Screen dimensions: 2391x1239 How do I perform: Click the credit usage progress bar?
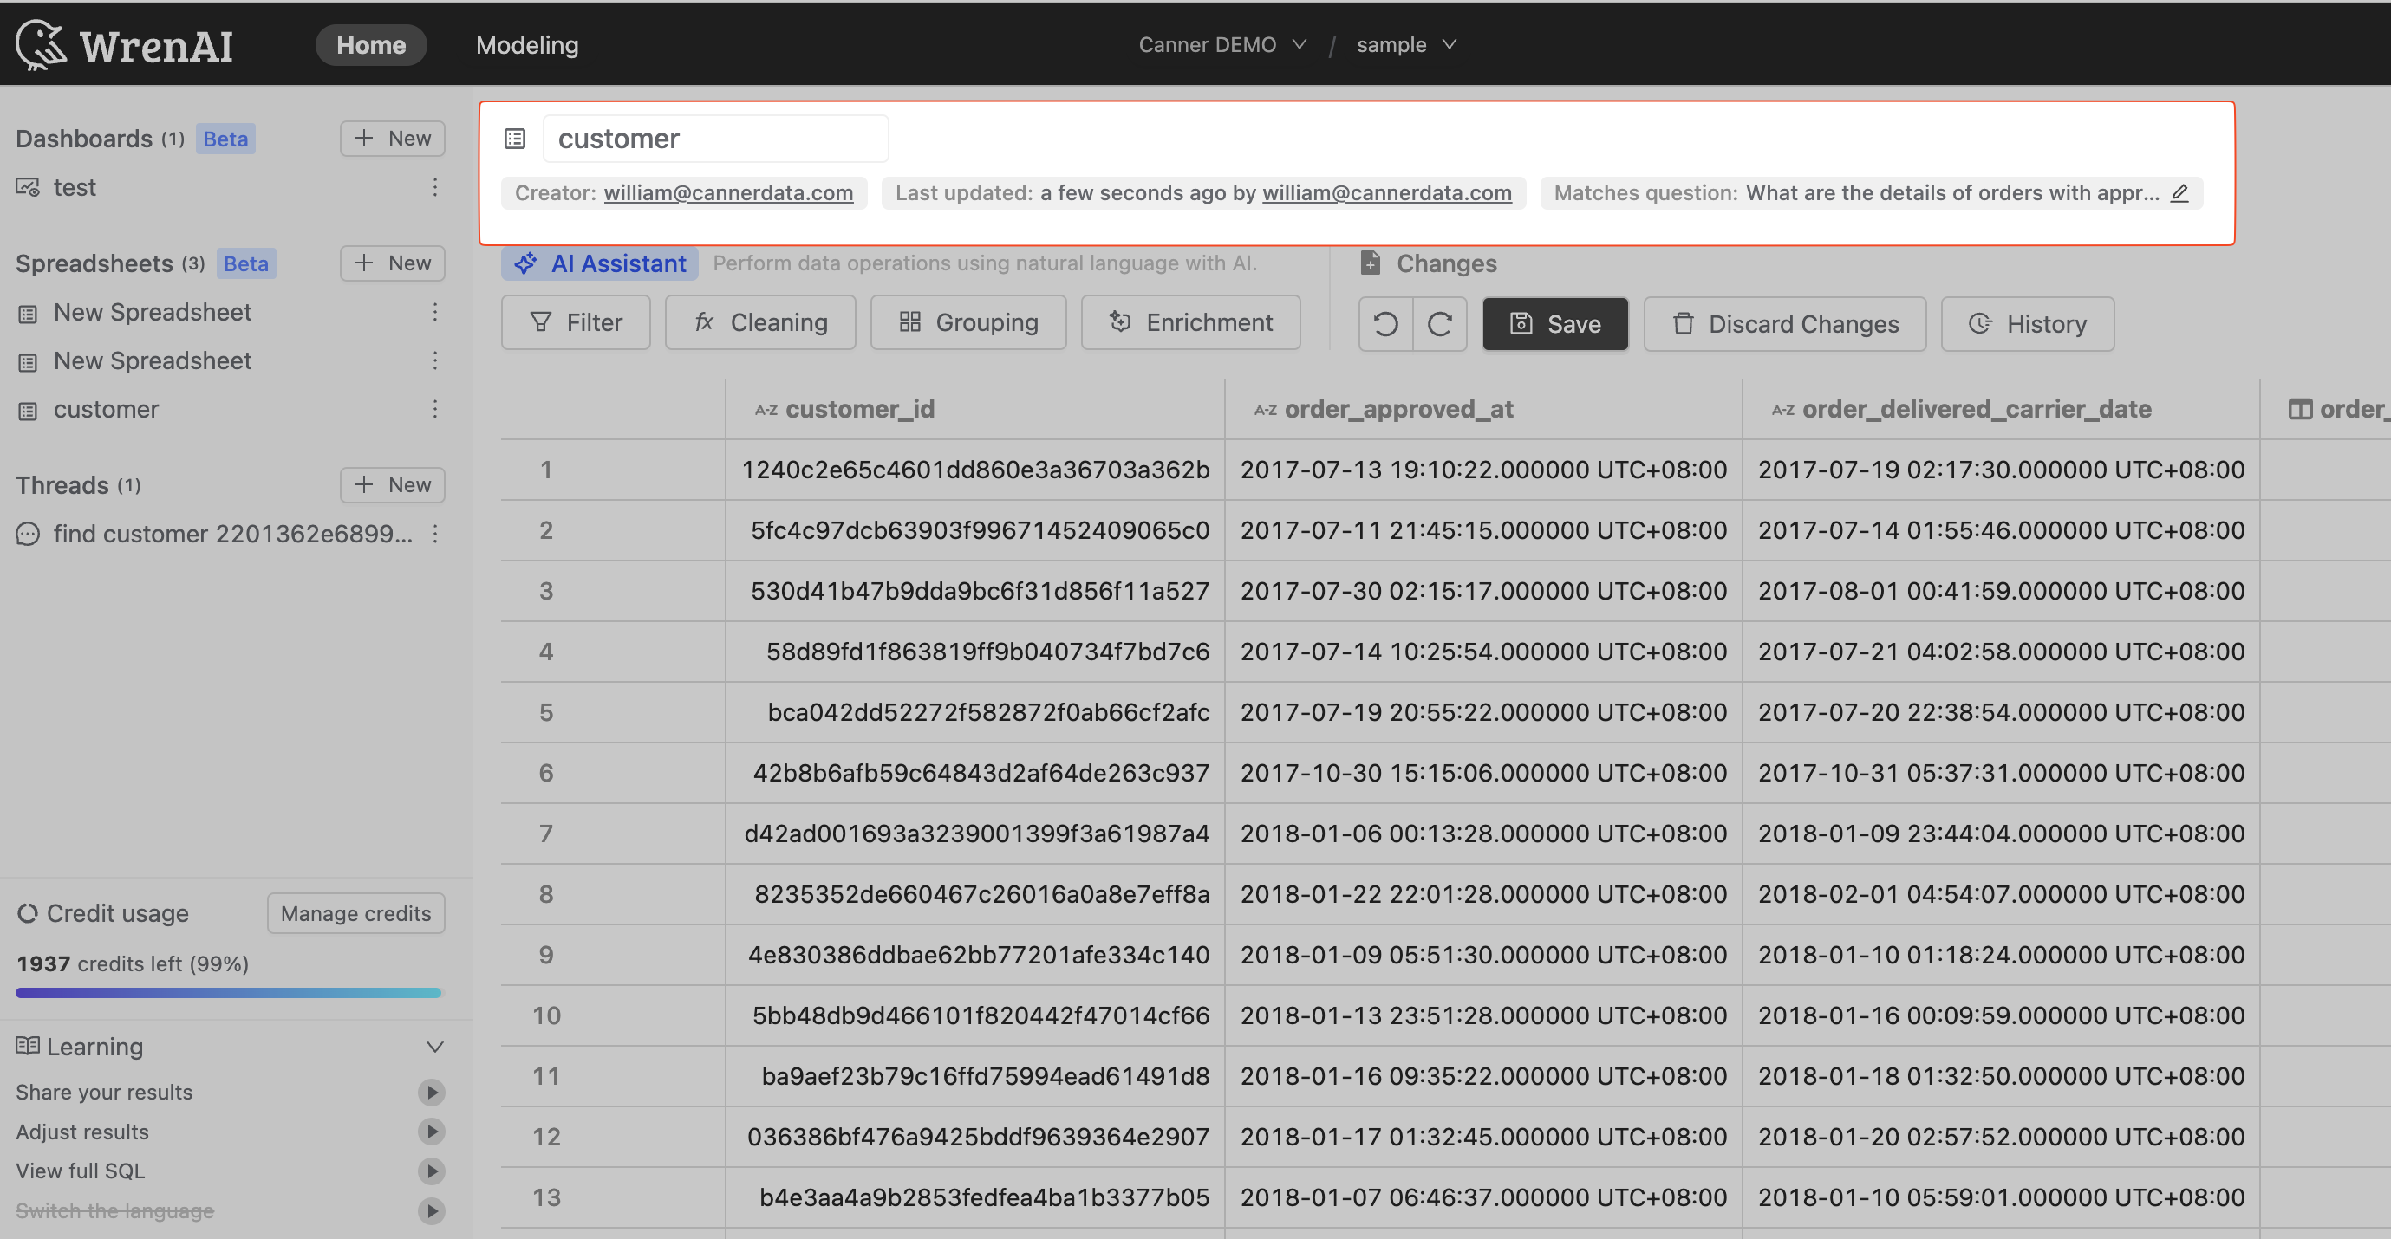(227, 991)
